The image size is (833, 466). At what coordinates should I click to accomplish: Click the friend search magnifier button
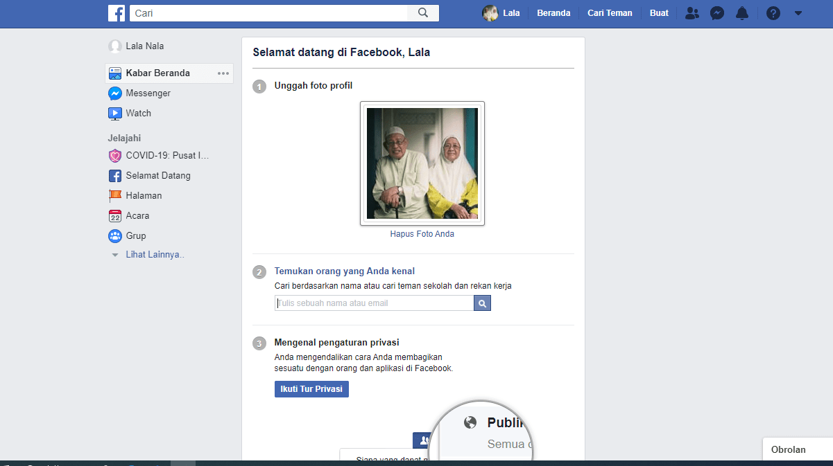pos(482,303)
